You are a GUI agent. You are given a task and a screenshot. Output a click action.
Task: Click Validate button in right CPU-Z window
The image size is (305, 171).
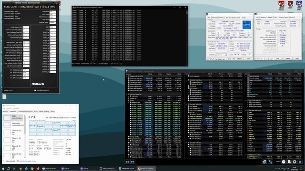click(x=288, y=58)
